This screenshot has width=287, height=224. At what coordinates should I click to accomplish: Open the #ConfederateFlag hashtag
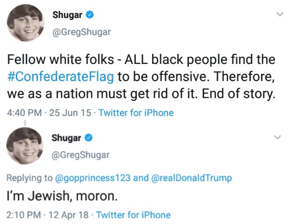(x=61, y=77)
